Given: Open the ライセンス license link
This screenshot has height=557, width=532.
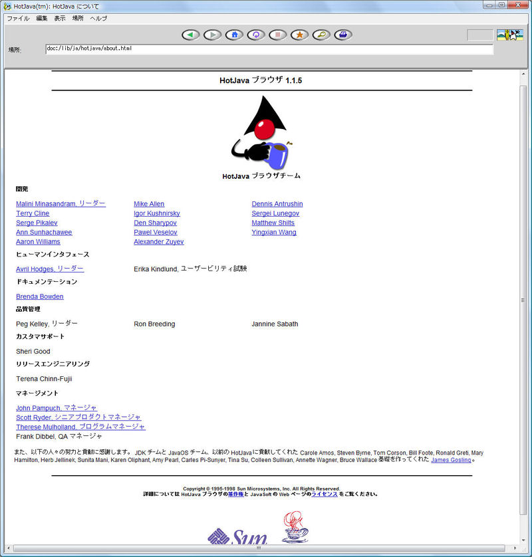Looking at the screenshot, I should 325,494.
